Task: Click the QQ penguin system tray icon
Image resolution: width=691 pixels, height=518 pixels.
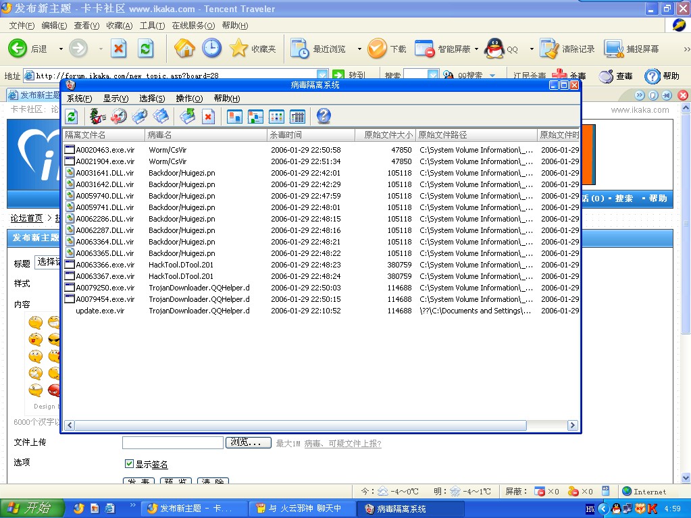Action: [x=616, y=509]
